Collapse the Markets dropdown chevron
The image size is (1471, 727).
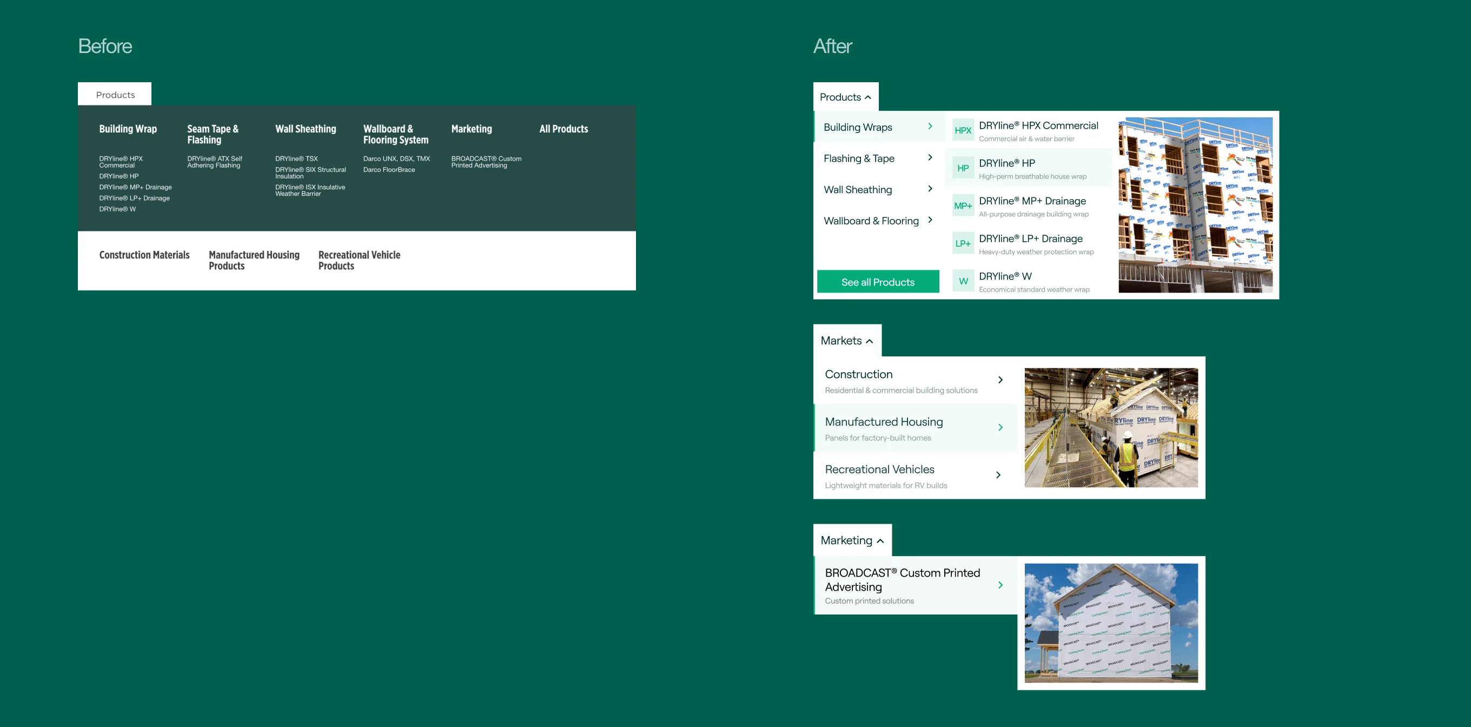tap(869, 341)
